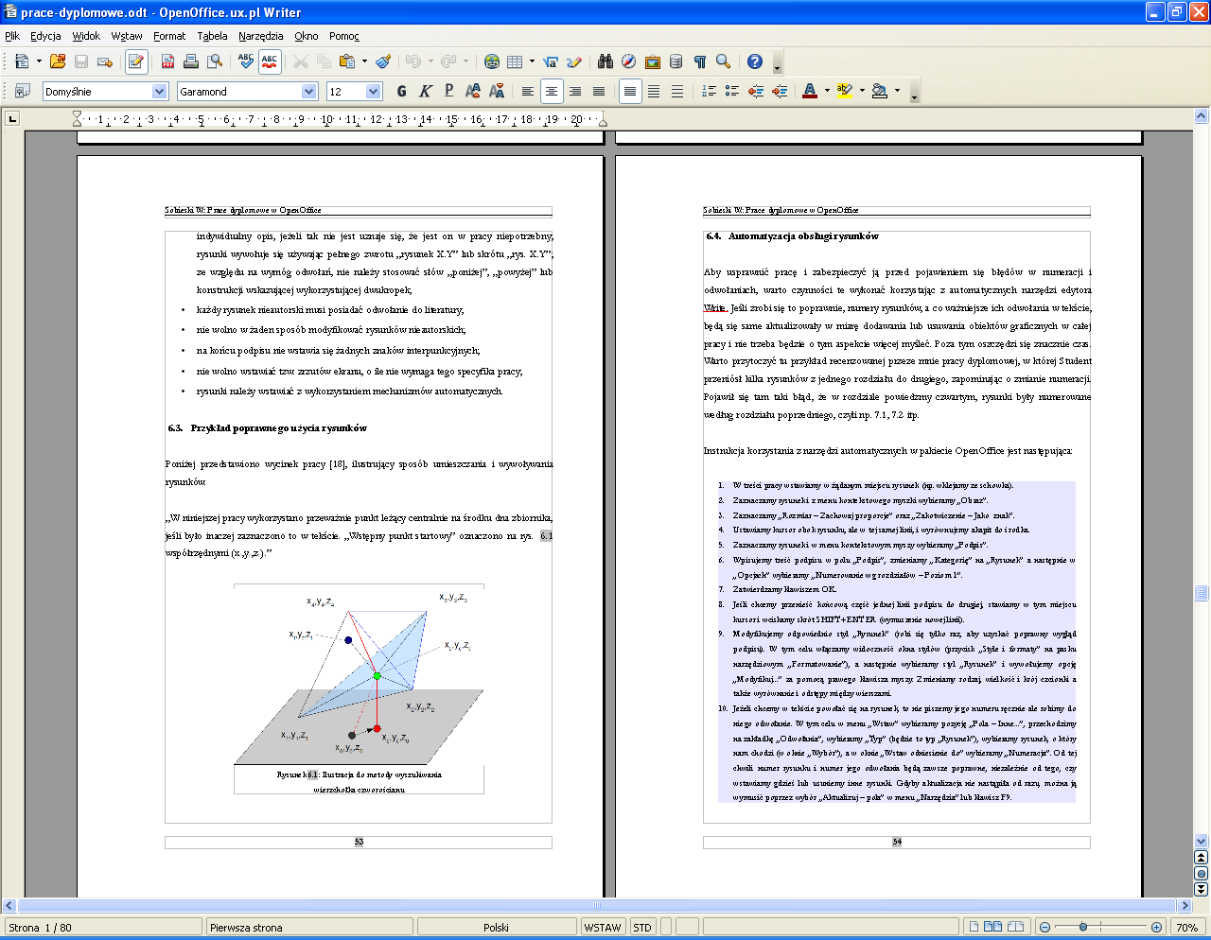Open Find and Replace binoculars

tap(605, 61)
